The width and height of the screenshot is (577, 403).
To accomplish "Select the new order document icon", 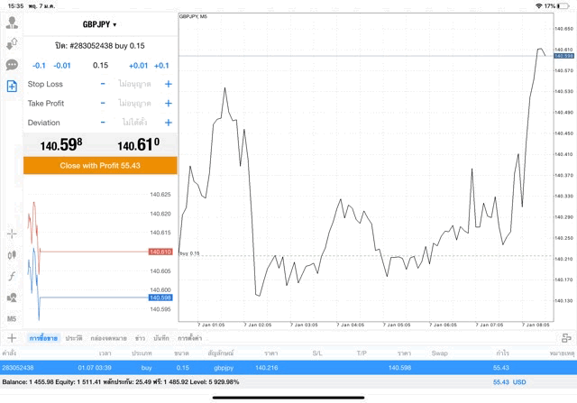I will (x=12, y=87).
